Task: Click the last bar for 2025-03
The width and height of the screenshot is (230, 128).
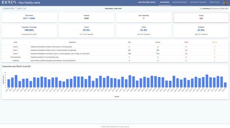Action: [225, 85]
